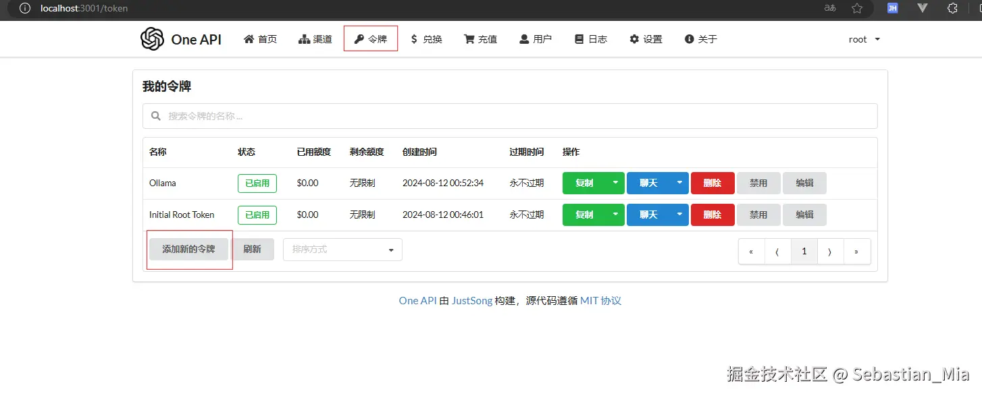Open the 兑换 redemption tab
Screen dimensions: 982x396
tap(425, 39)
